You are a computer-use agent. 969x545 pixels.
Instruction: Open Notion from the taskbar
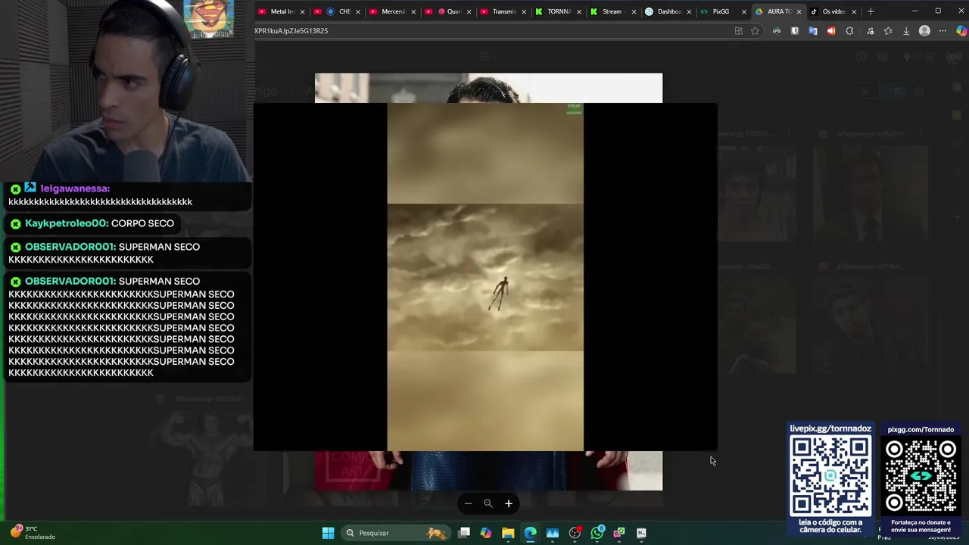641,533
